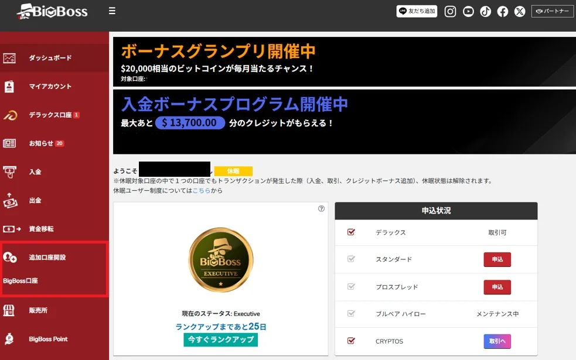Click the BigBoss Point icon
Viewport: 576px width, 360px height.
pyautogui.click(x=9, y=339)
